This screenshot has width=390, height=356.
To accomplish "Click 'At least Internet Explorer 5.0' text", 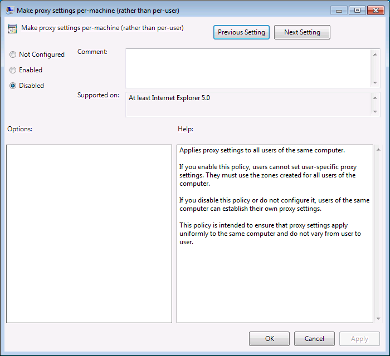I will point(169,98).
